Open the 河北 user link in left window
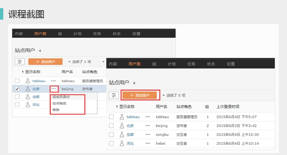This screenshot has width=287, height=155. [x=36, y=105]
